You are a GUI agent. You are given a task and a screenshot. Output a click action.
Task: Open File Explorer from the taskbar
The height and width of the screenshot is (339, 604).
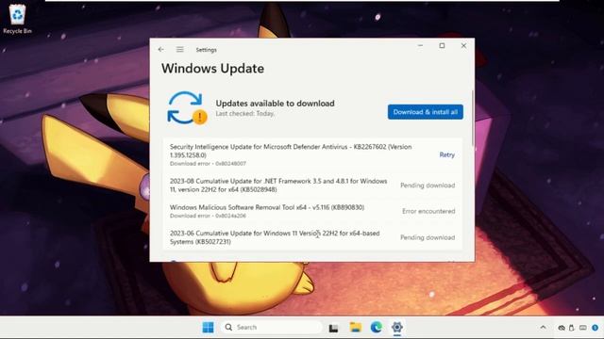tap(355, 328)
